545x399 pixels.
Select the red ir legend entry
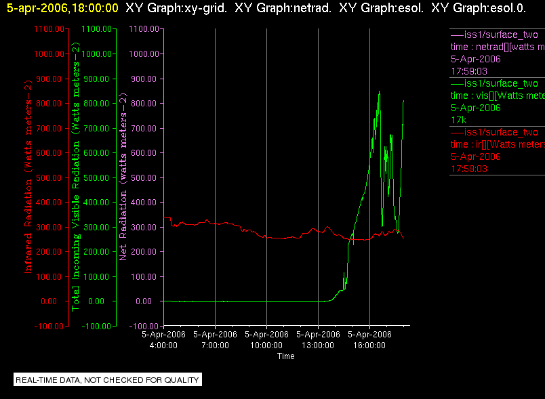click(497, 150)
